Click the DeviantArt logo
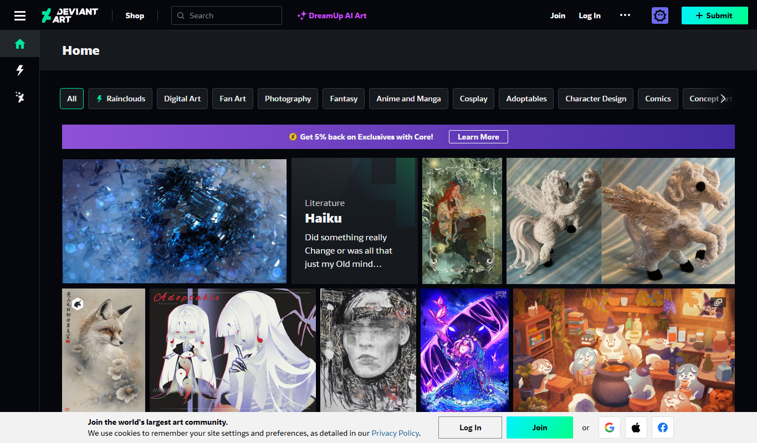 [70, 16]
